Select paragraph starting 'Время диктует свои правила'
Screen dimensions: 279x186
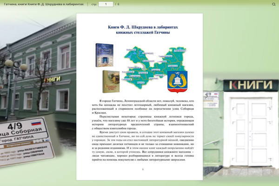tap(143, 146)
